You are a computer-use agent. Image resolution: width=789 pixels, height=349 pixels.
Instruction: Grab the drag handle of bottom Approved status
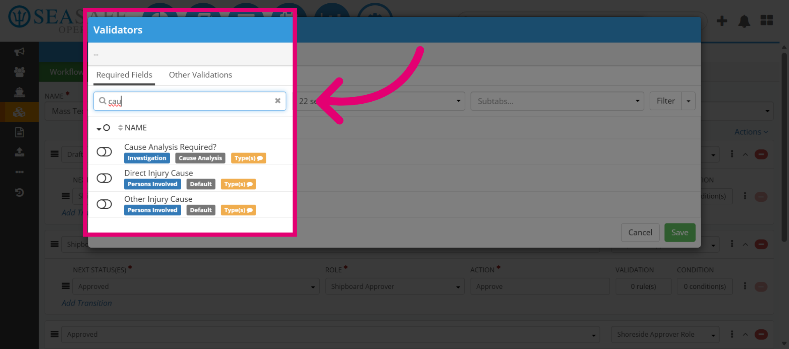pos(54,334)
